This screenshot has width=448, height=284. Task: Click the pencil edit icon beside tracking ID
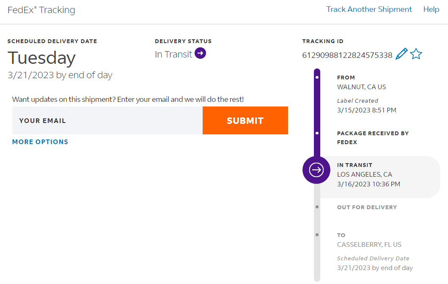pyautogui.click(x=401, y=54)
